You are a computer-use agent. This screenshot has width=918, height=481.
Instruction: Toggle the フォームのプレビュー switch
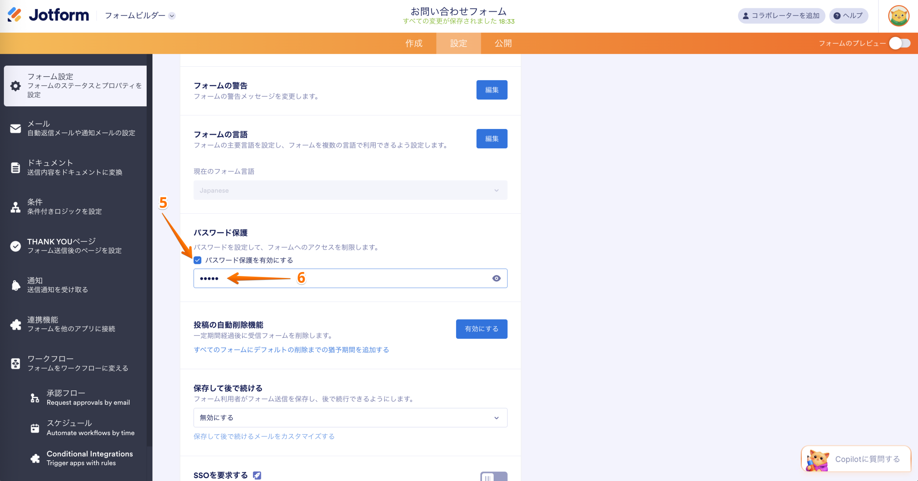coord(899,43)
